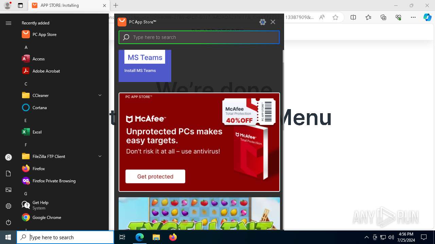Open a new Edge tab
This screenshot has height=244, width=435.
116,5
